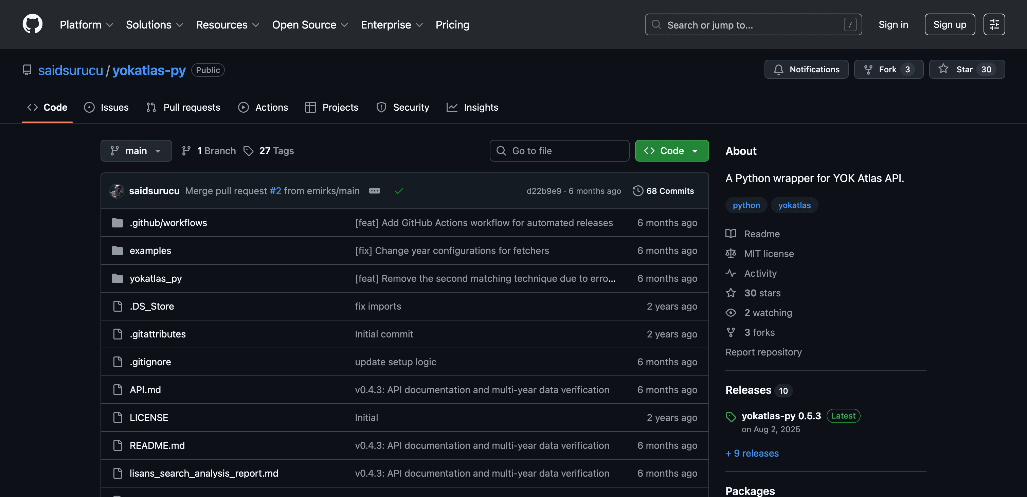The height and width of the screenshot is (497, 1027).
Task: Click the Notifications bell button
Action: point(806,69)
